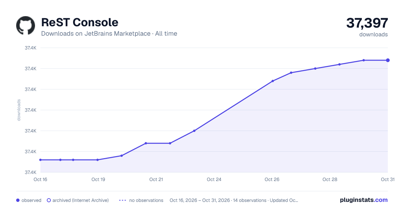The width and height of the screenshot is (404, 212).
Task: Click 'Downloads on JetBrains Marketplace · All time' subtitle
Action: click(x=109, y=34)
